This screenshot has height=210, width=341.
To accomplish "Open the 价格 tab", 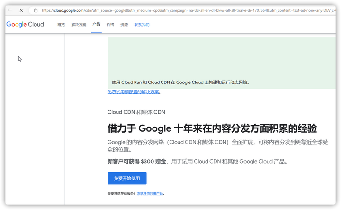I will click(110, 25).
